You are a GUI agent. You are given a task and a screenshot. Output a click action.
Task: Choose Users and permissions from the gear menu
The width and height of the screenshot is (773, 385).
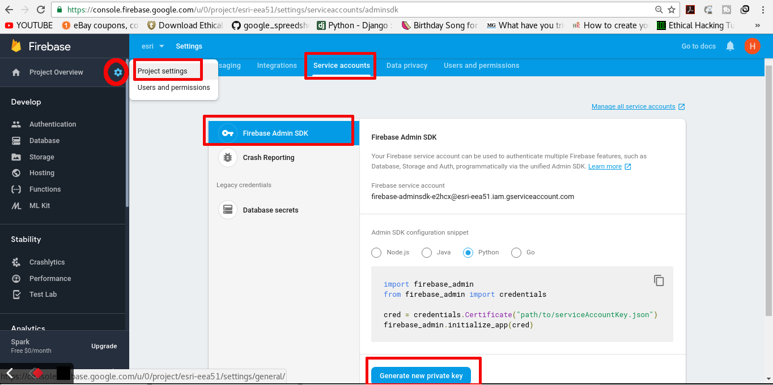point(173,88)
